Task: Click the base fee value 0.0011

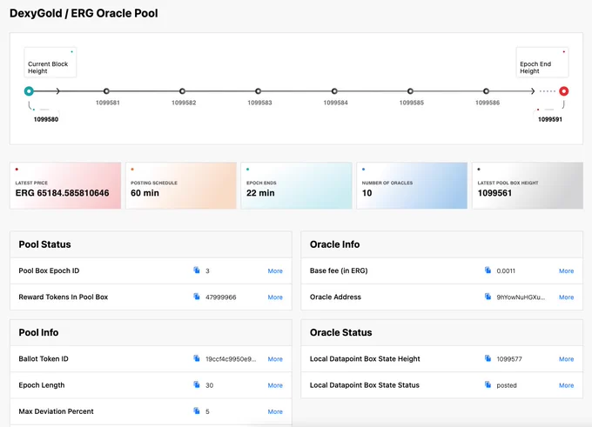Action: click(506, 270)
